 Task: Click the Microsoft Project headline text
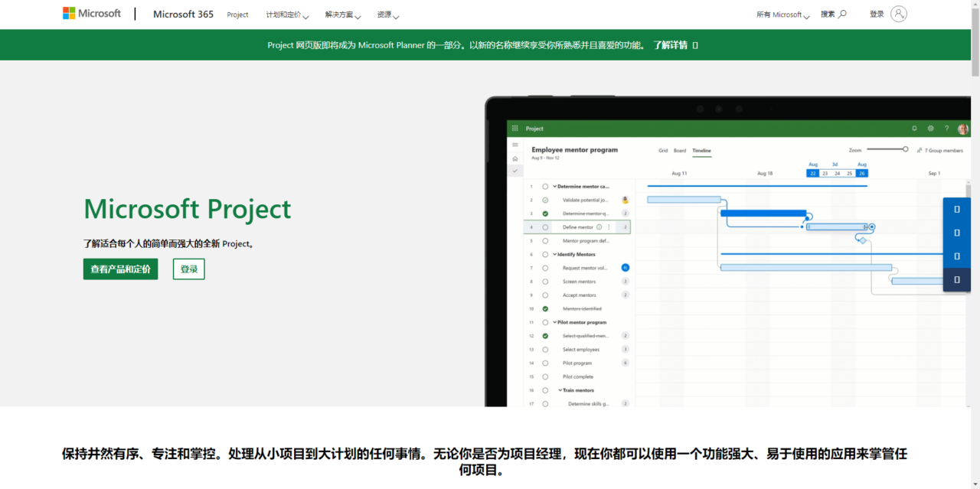[188, 209]
